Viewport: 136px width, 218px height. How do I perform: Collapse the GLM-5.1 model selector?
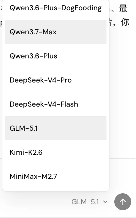89,202
